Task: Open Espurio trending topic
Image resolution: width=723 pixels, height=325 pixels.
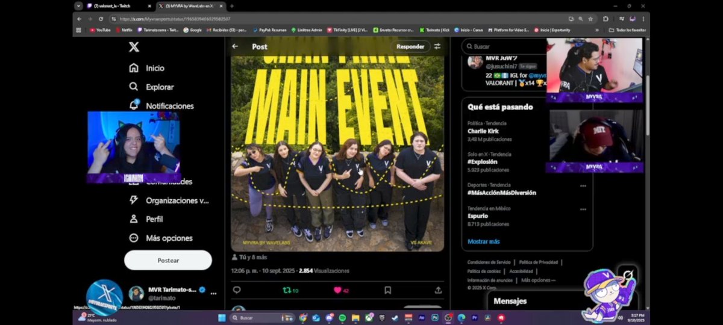Action: [478, 215]
